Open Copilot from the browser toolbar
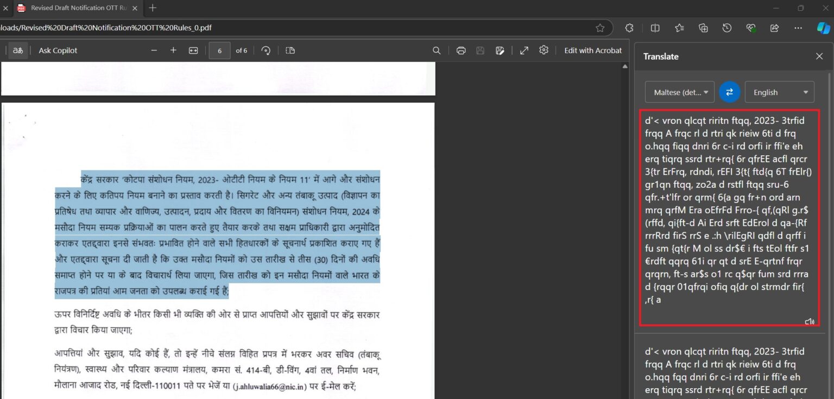 [823, 28]
